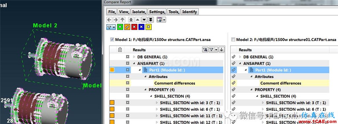The height and width of the screenshot is (124, 338).
Task: Click the forward arrow navigation icon
Action: click(116, 20)
